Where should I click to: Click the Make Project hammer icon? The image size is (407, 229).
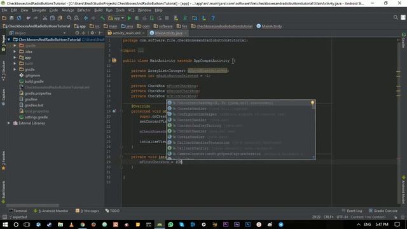pos(102,18)
